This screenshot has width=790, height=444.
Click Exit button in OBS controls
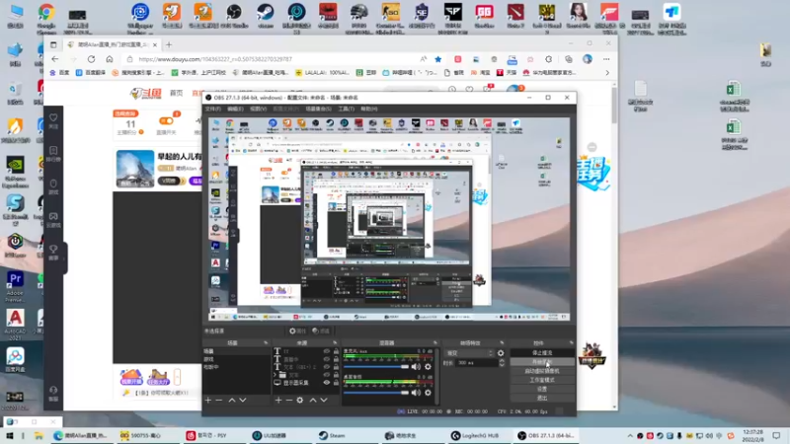tap(542, 399)
